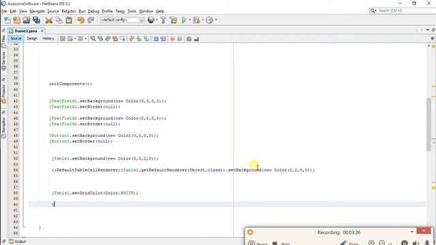Click the Build Project hammer icon
The height and width of the screenshot is (245, 436).
(163, 20)
